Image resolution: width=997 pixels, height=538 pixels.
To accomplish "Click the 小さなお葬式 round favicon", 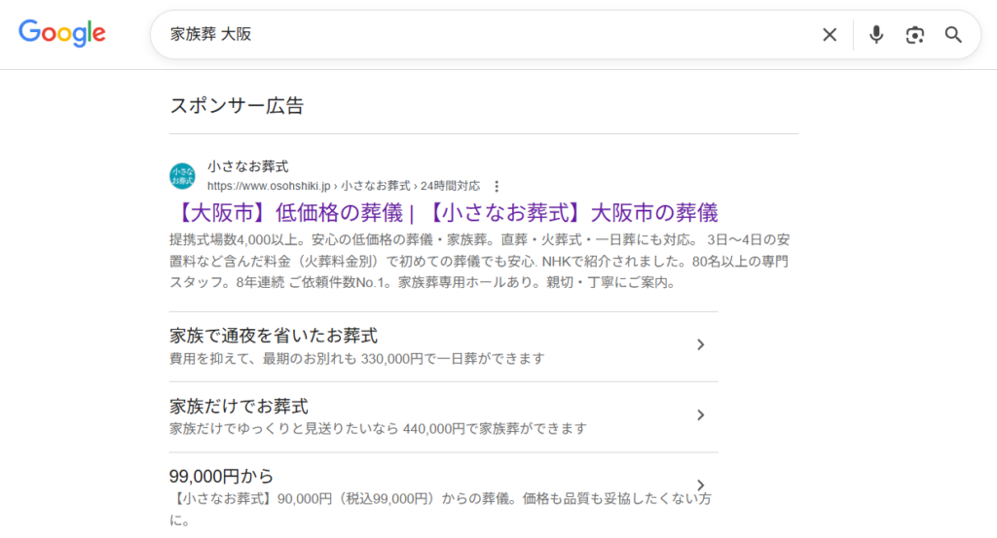I will pos(182,176).
